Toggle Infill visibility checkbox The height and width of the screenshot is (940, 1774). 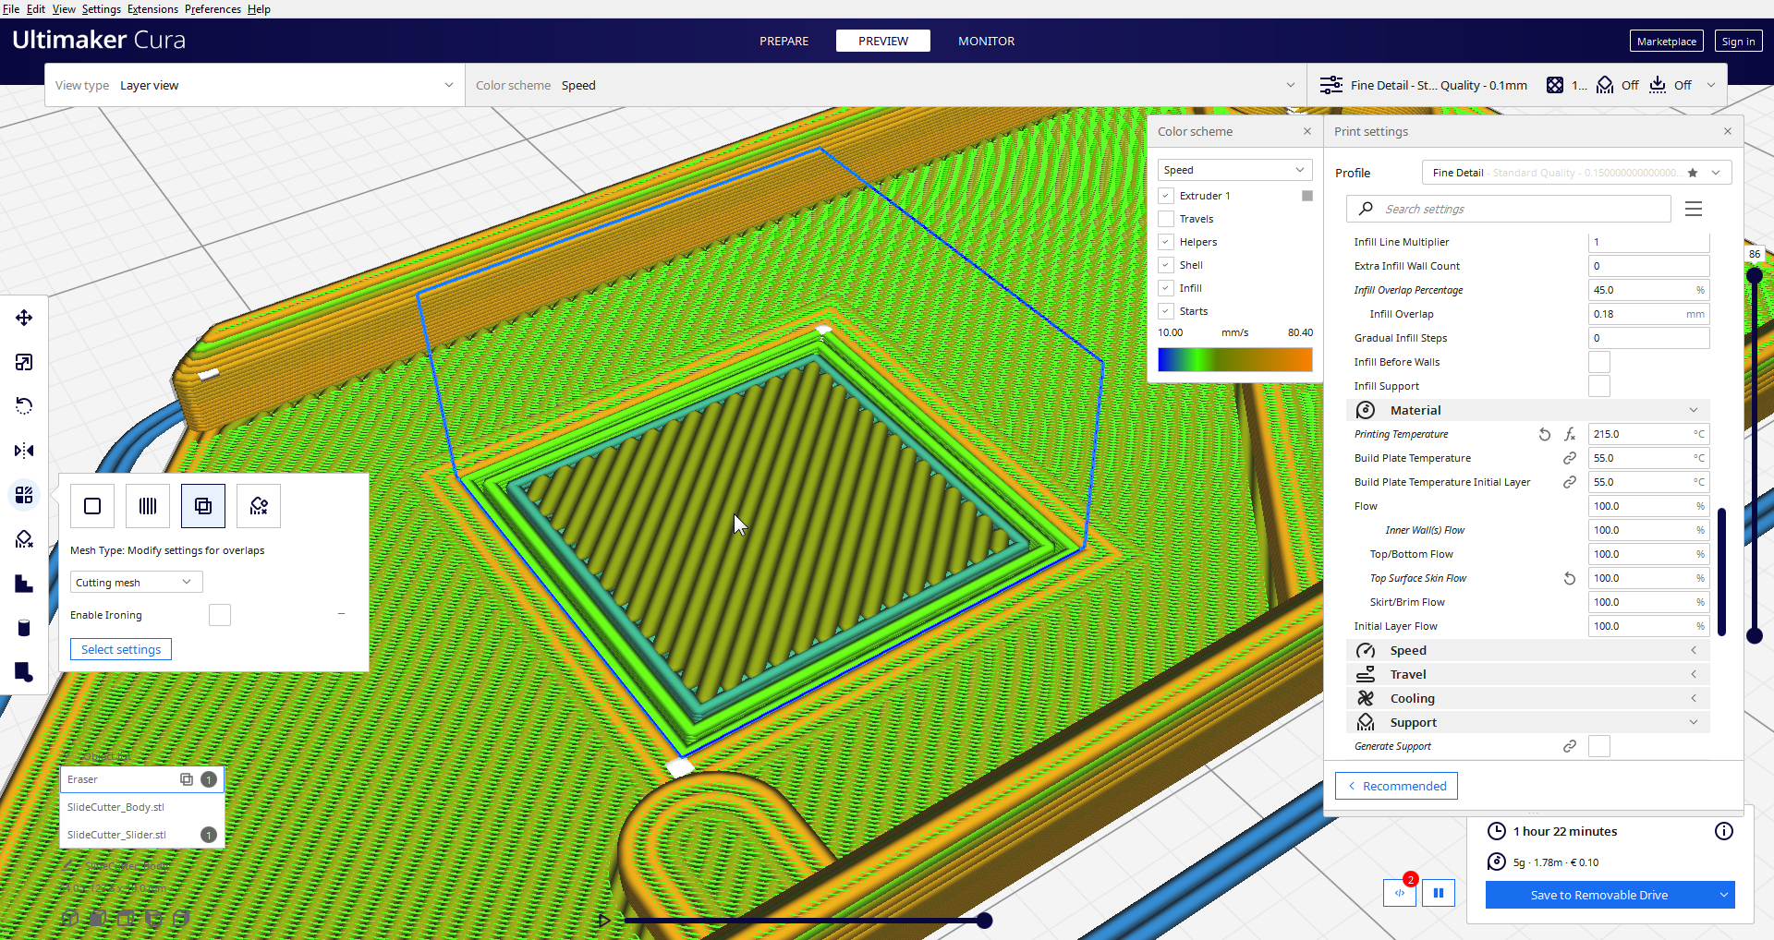pos(1166,288)
